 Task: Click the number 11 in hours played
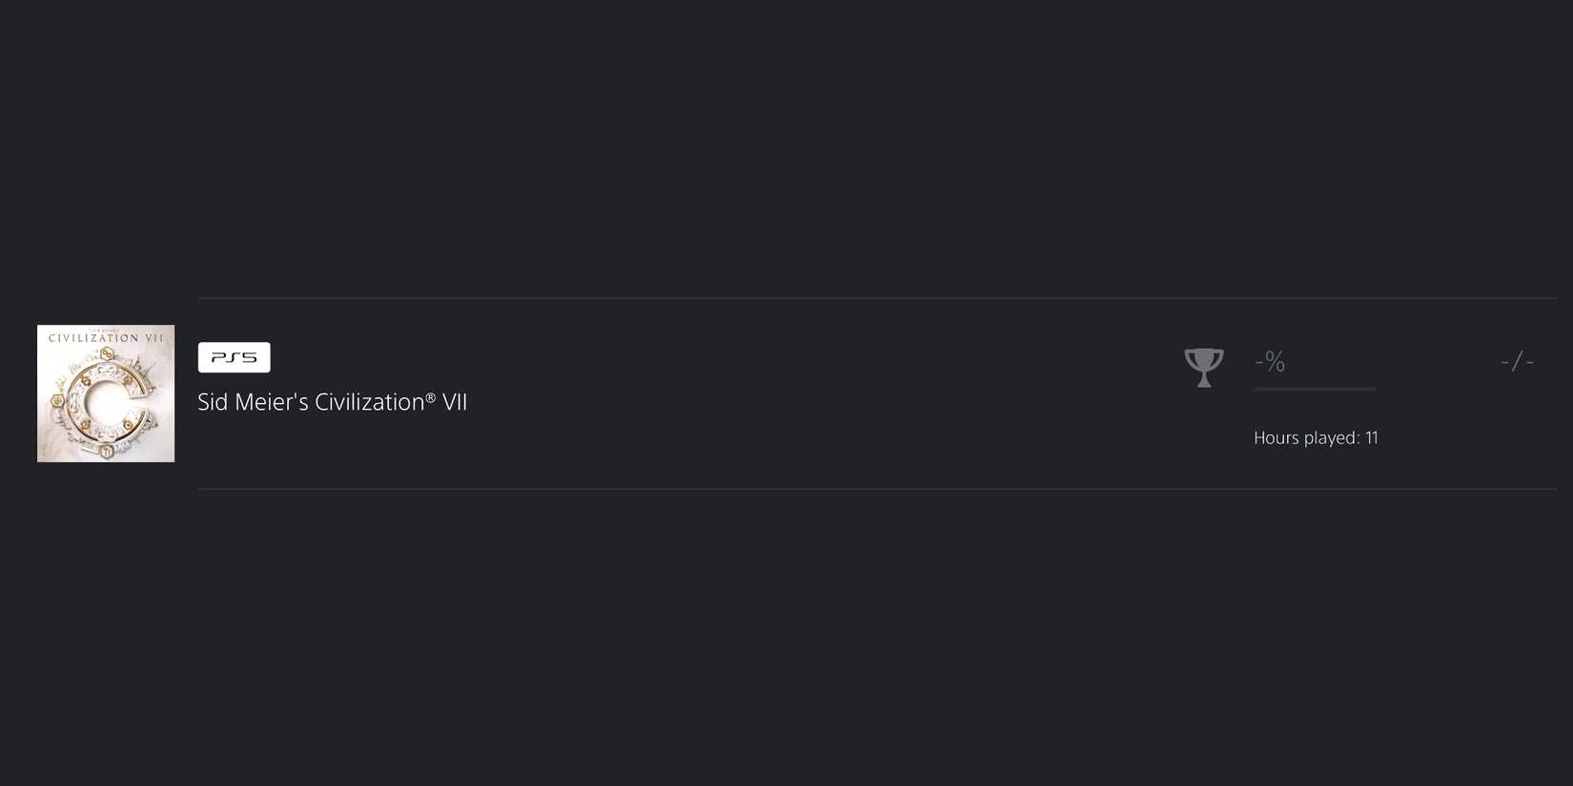click(x=1372, y=438)
